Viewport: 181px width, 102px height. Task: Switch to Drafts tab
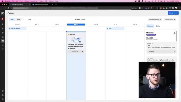tap(158, 26)
